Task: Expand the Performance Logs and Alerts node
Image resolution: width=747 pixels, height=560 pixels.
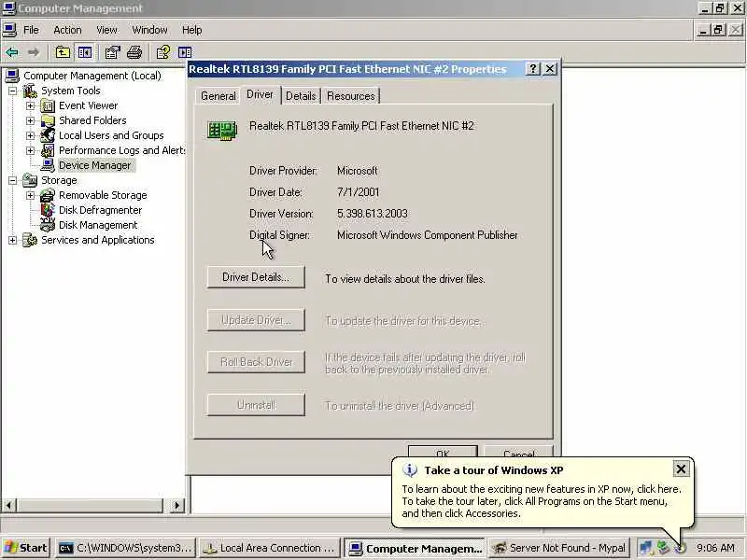Action: coord(31,150)
